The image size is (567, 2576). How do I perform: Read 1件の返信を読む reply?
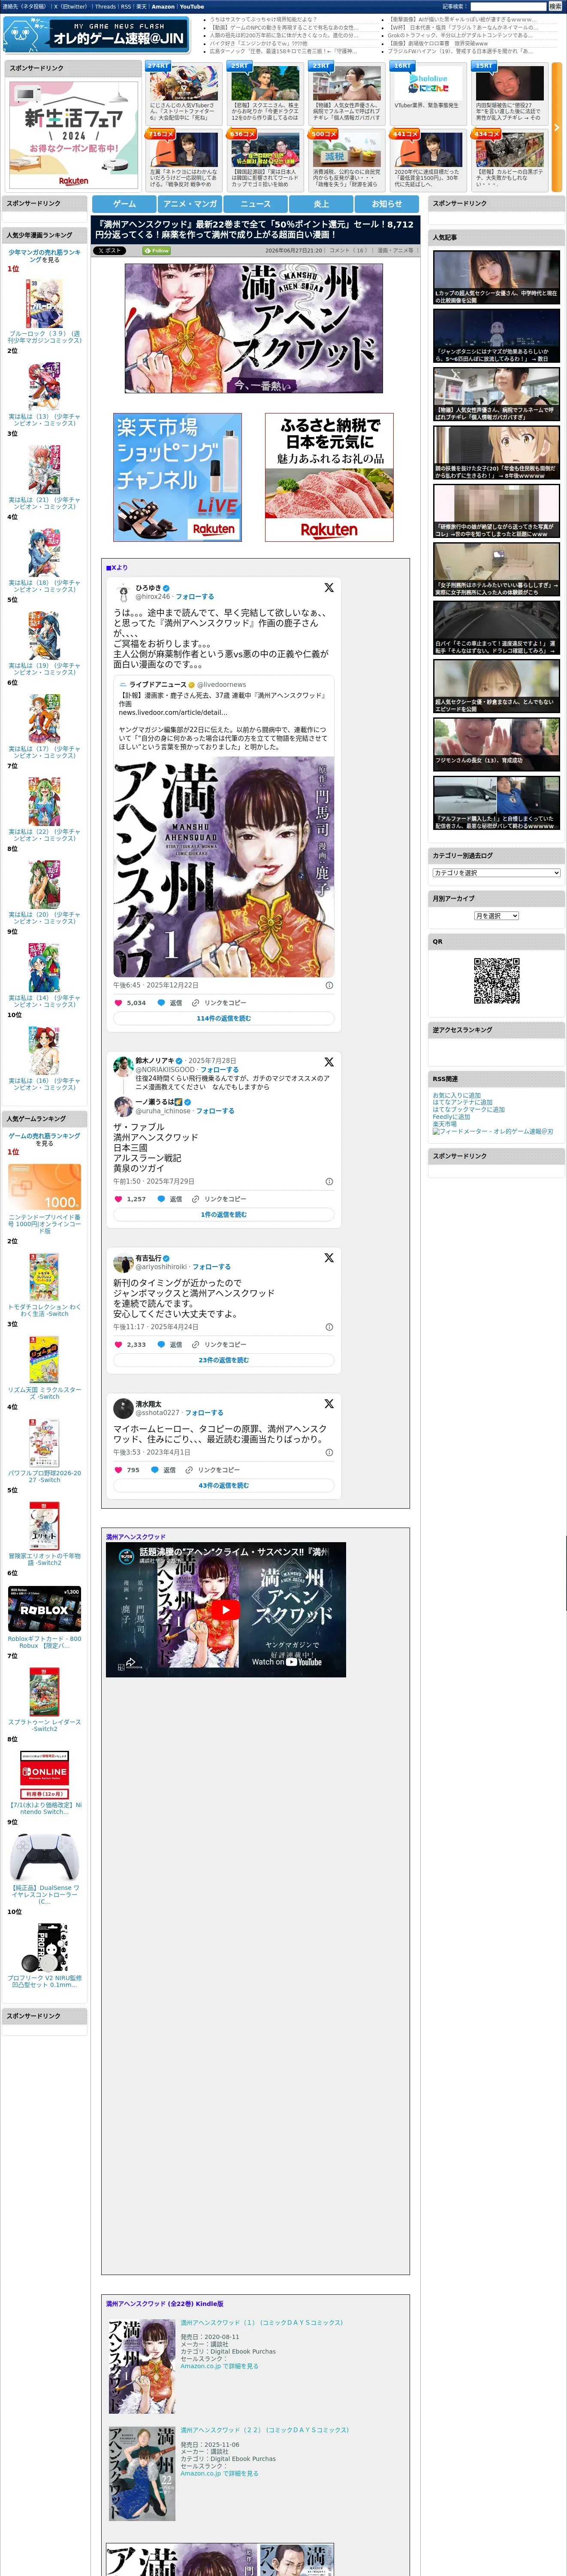coord(223,1214)
